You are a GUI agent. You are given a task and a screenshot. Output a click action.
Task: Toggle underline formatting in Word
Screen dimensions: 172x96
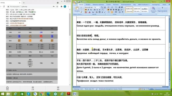click(91, 10)
